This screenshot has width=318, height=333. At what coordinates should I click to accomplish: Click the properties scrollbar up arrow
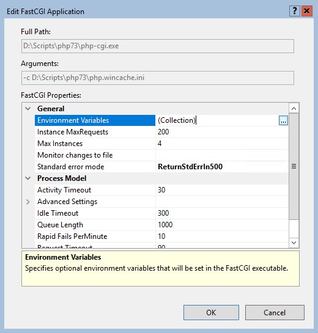point(294,109)
